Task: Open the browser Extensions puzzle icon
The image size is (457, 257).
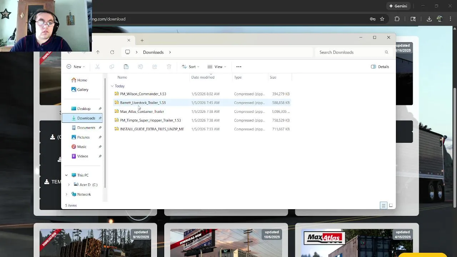Action: (397, 19)
